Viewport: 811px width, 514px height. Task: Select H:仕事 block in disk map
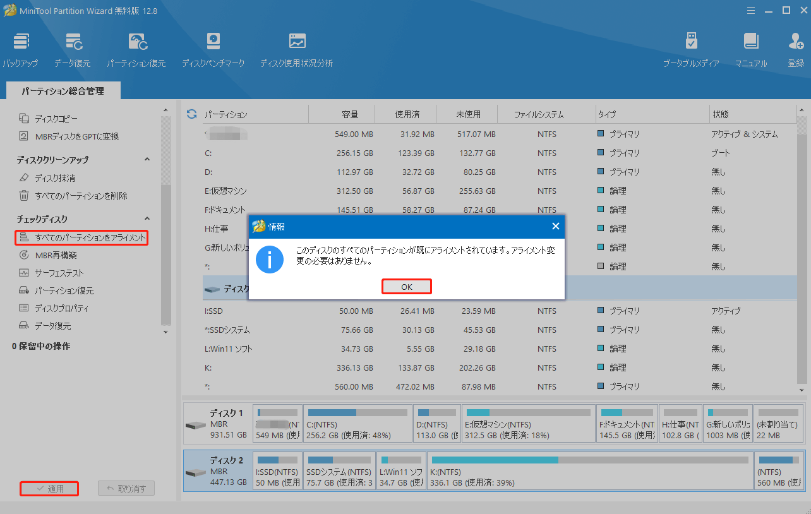point(680,424)
